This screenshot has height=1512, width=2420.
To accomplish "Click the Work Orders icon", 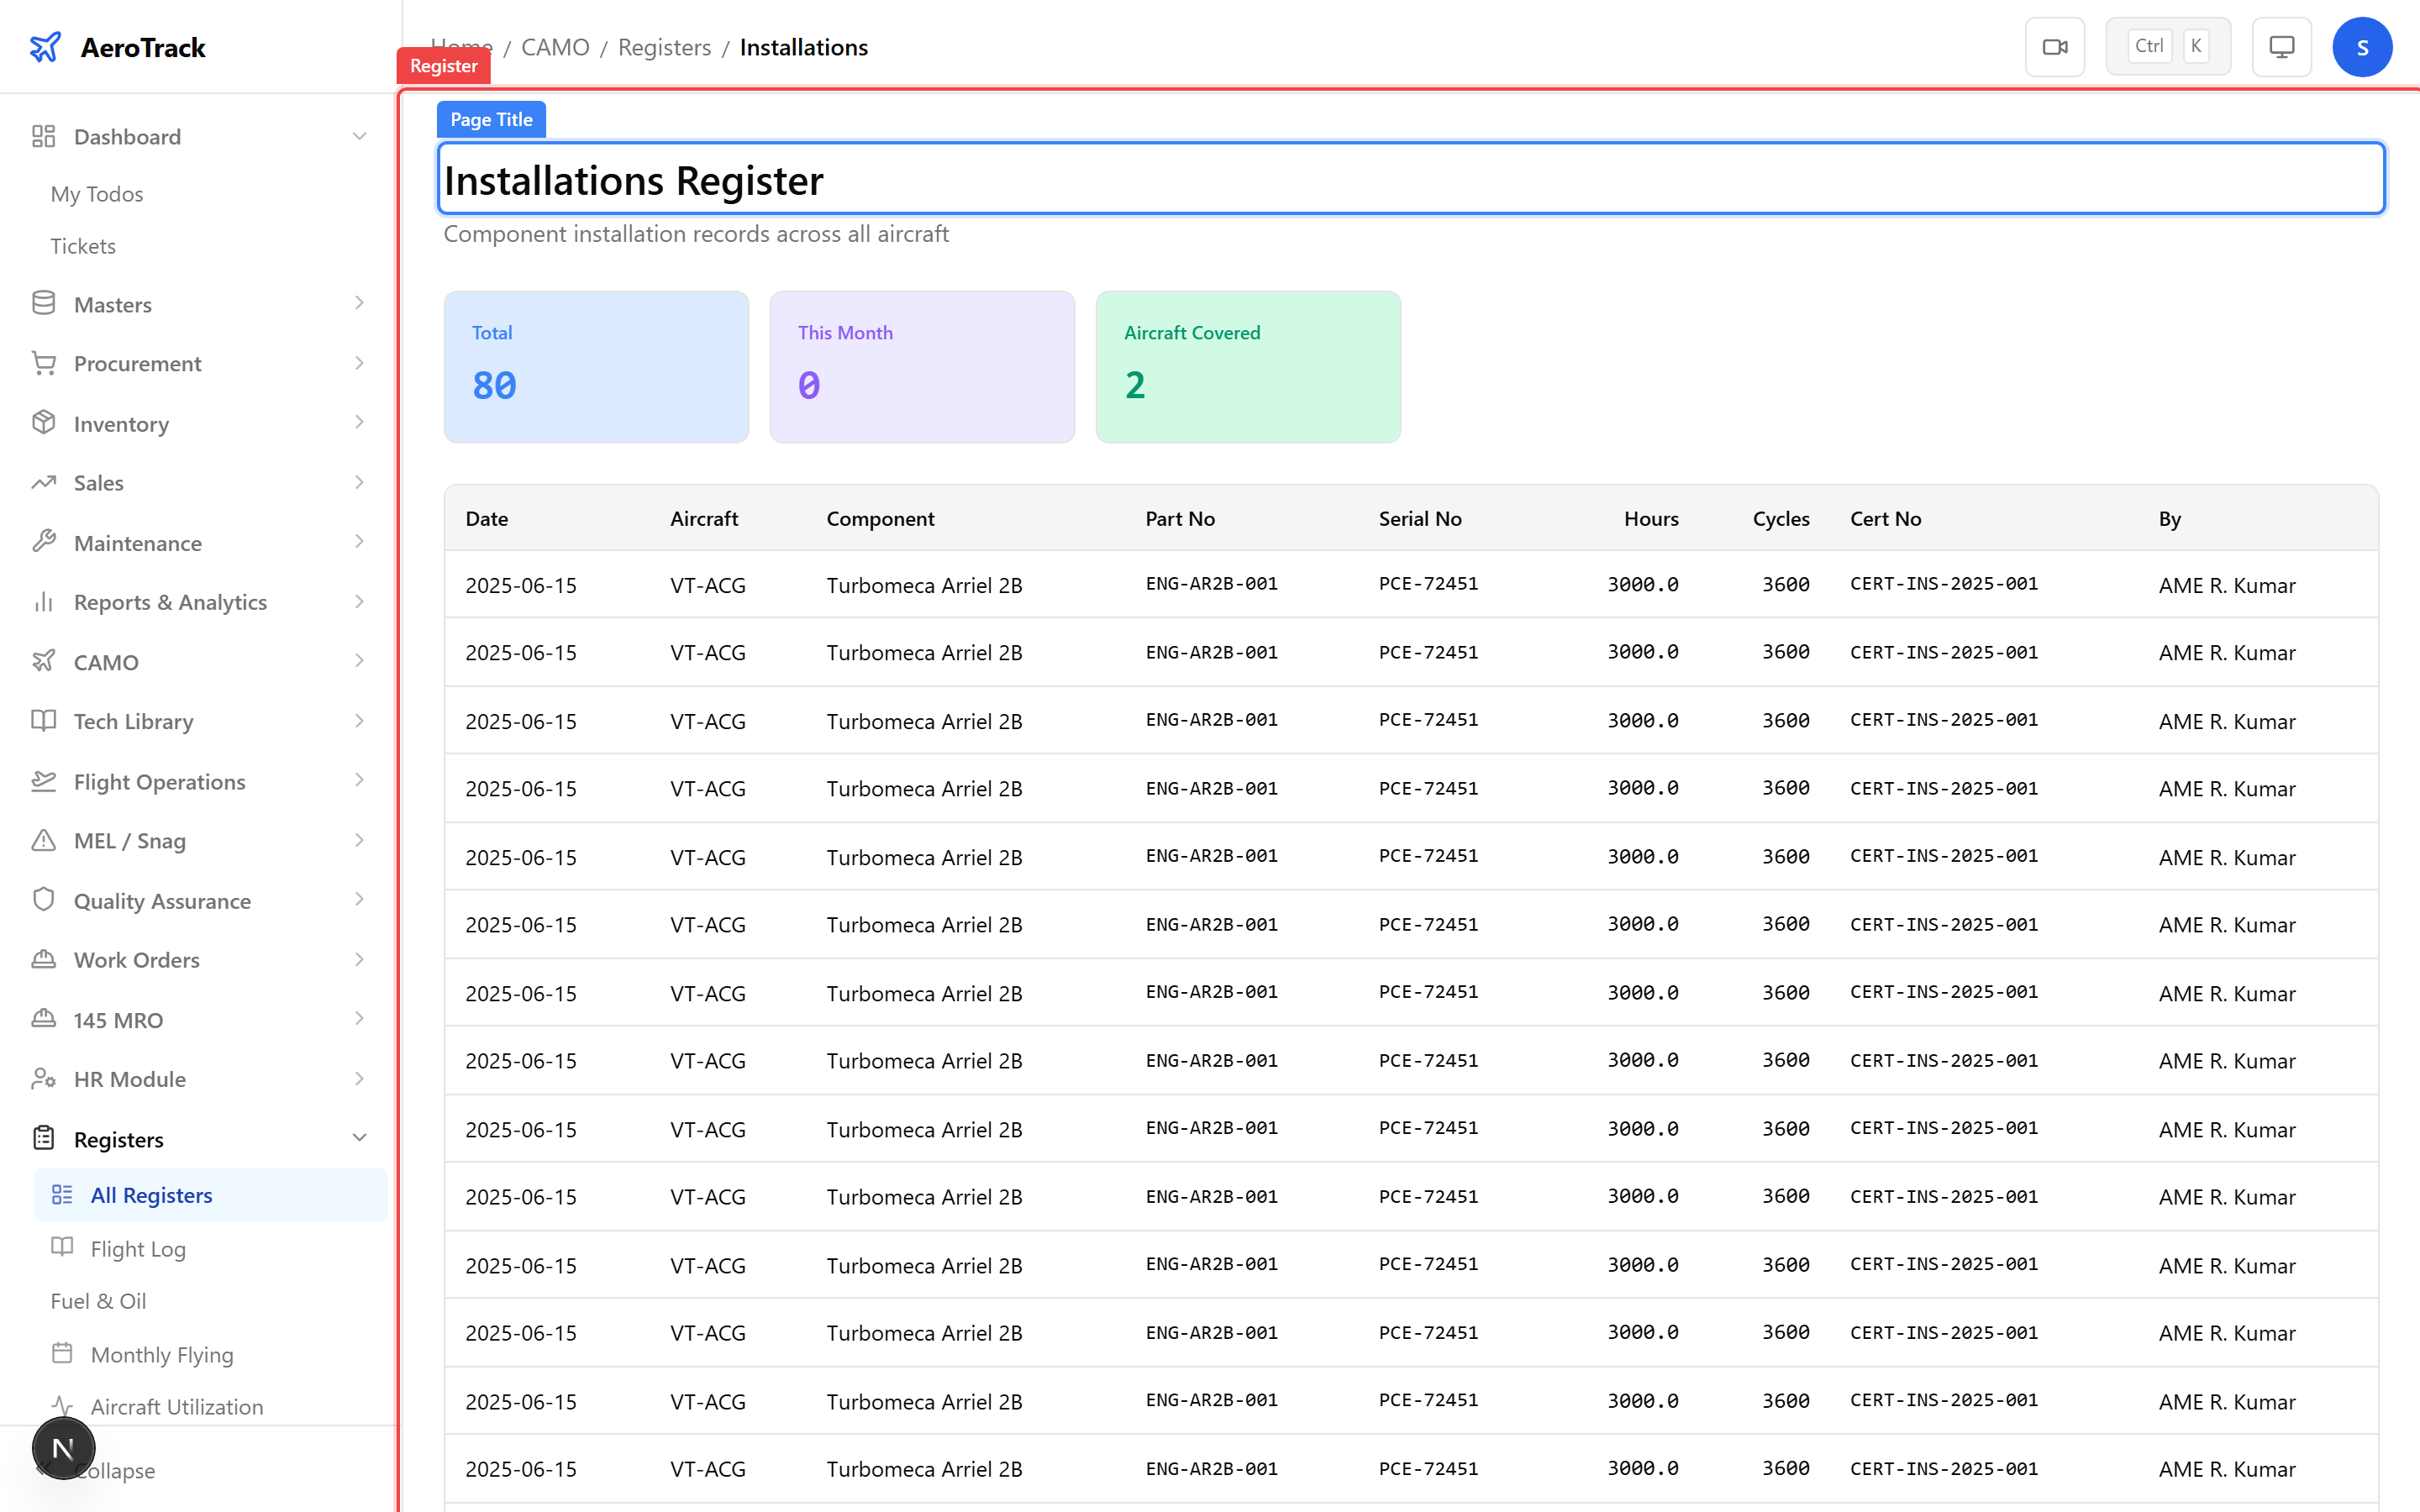I will click(44, 959).
